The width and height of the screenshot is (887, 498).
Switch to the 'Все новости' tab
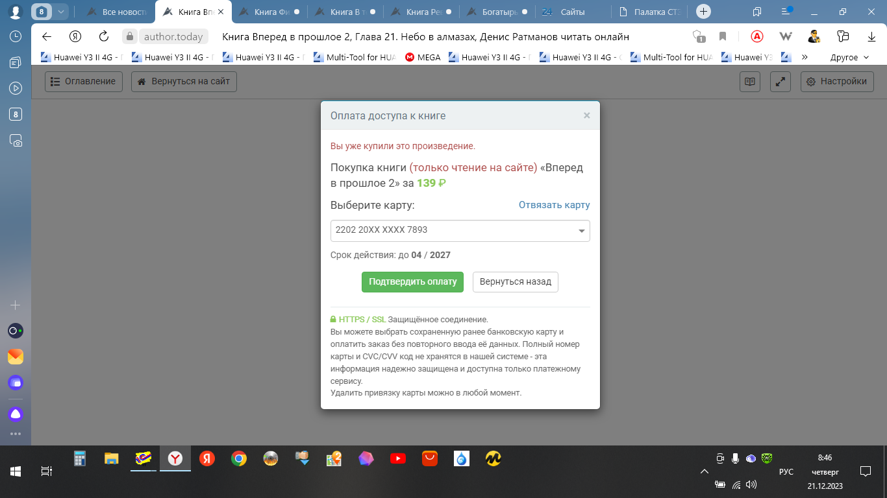(118, 12)
